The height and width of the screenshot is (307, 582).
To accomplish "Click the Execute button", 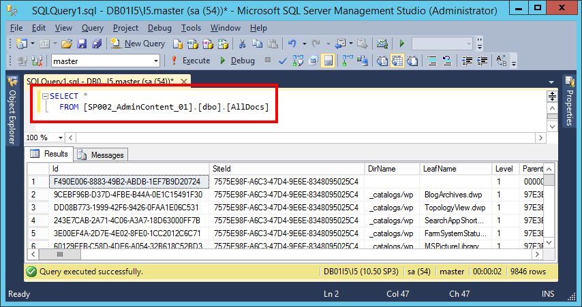I will (191, 61).
